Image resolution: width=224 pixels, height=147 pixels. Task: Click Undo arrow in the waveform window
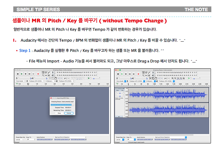[166, 78]
